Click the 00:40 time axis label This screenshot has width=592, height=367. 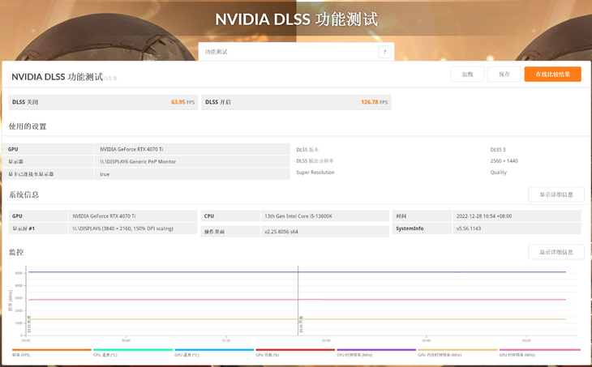pos(126,340)
